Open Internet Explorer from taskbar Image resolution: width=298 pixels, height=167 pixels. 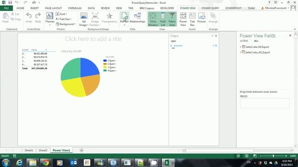19,163
